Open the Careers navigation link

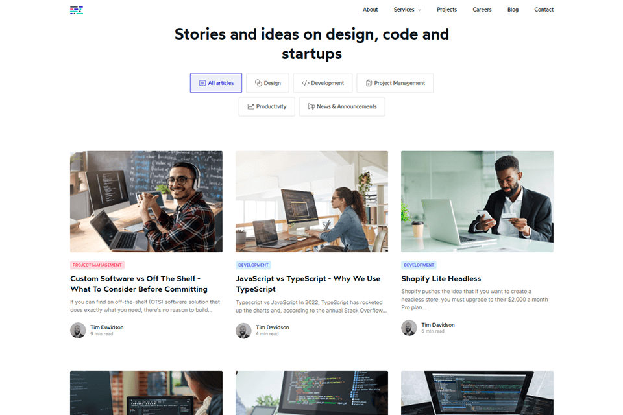click(x=482, y=10)
